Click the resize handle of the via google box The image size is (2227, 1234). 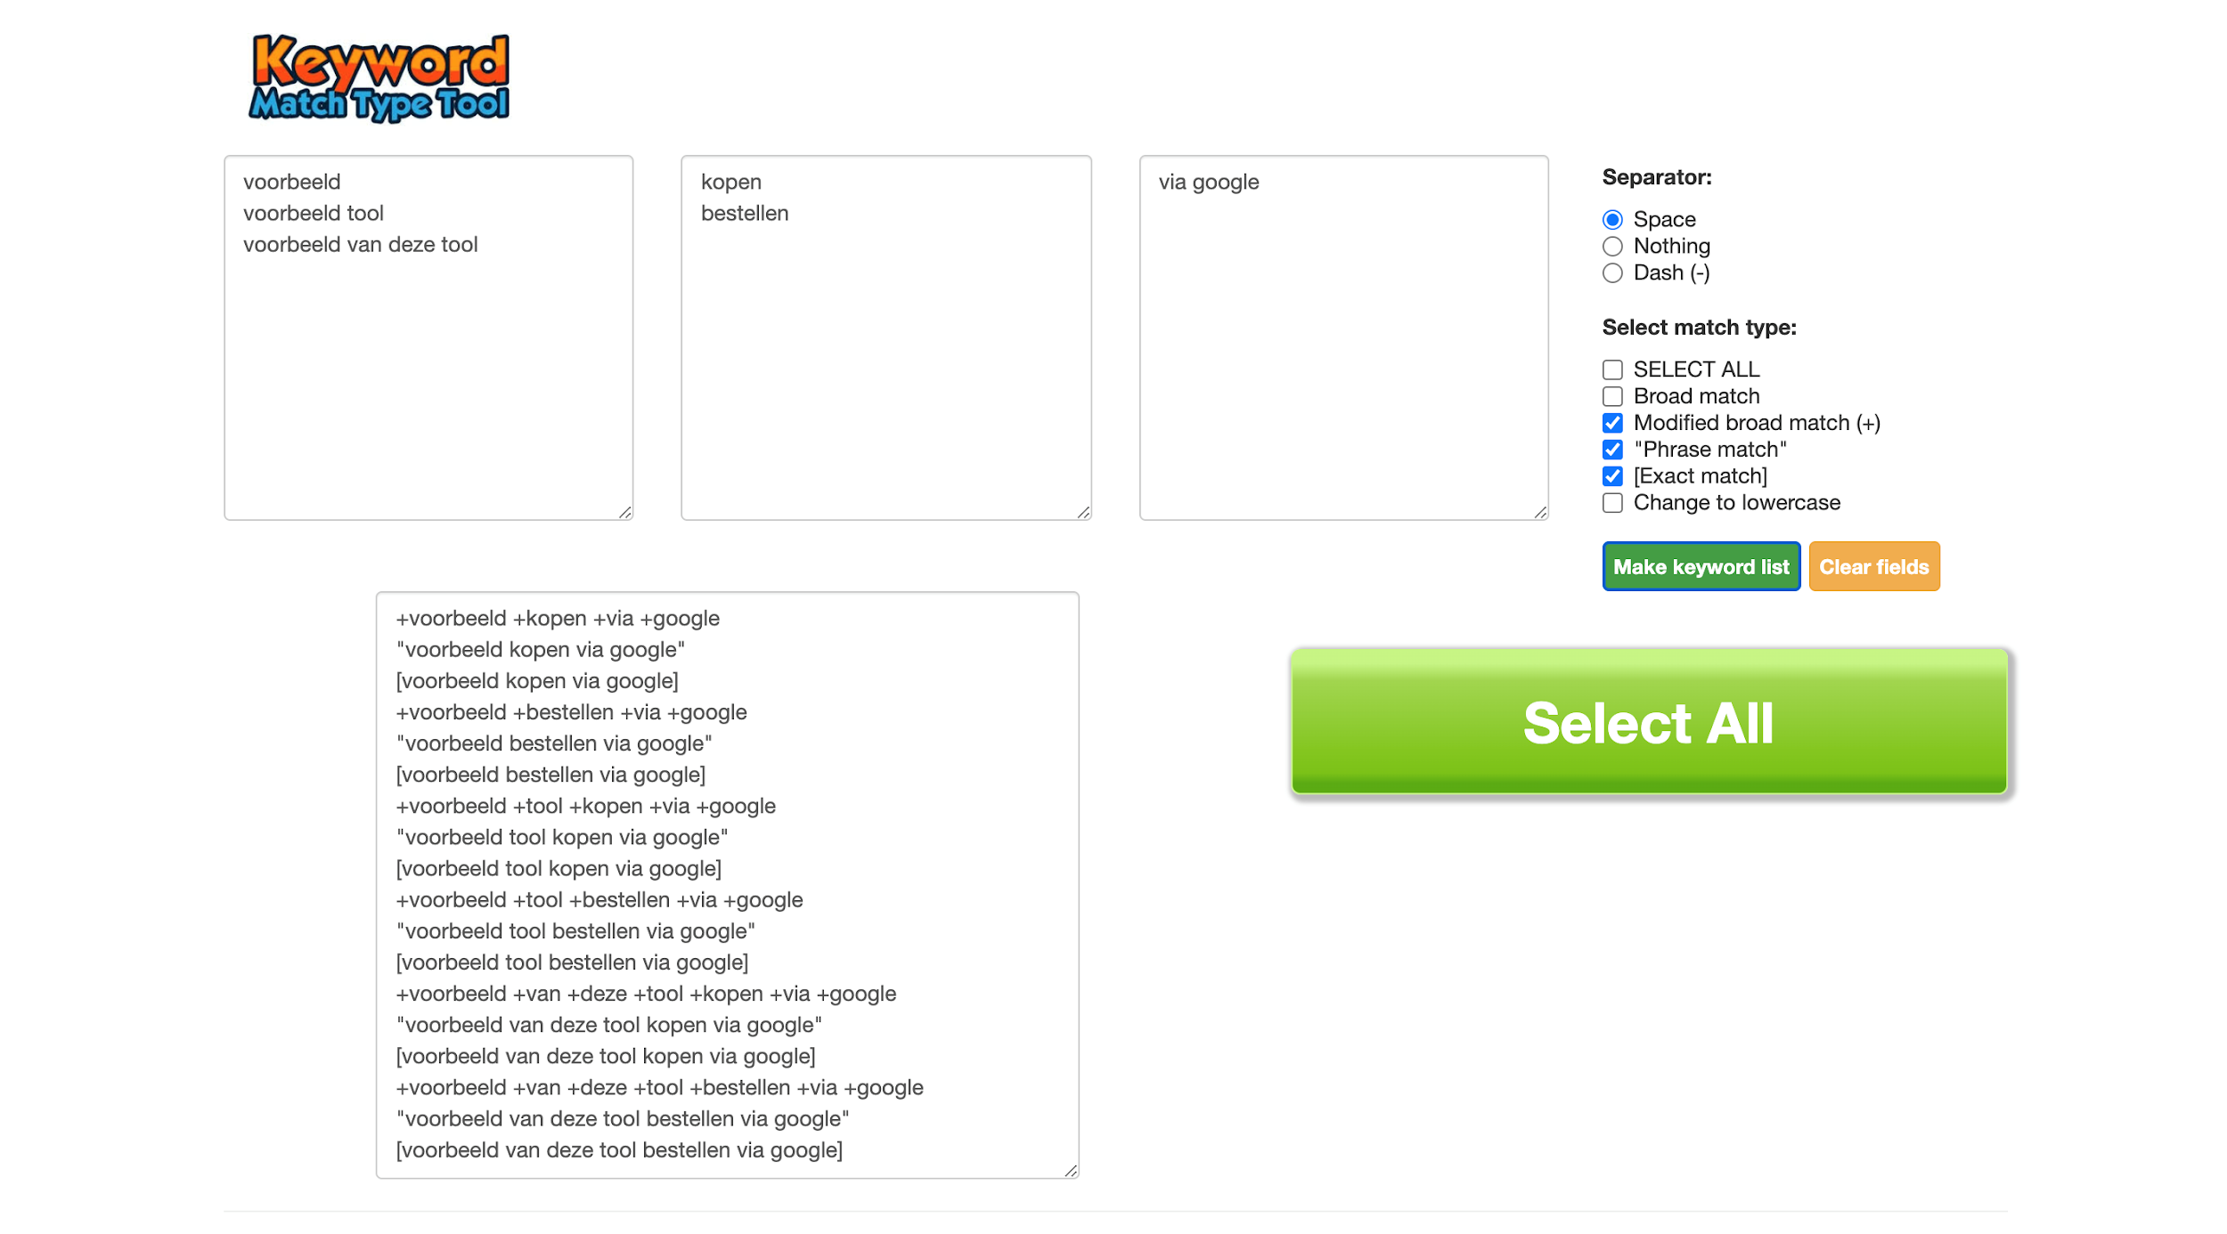[1540, 513]
